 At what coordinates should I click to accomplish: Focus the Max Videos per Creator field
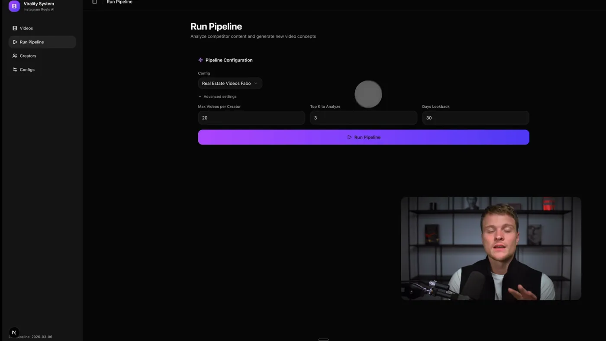tap(251, 118)
